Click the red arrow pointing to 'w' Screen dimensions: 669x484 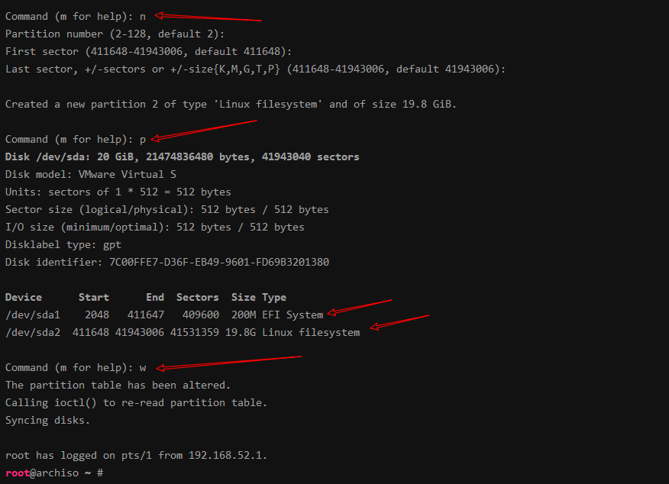pos(228,363)
